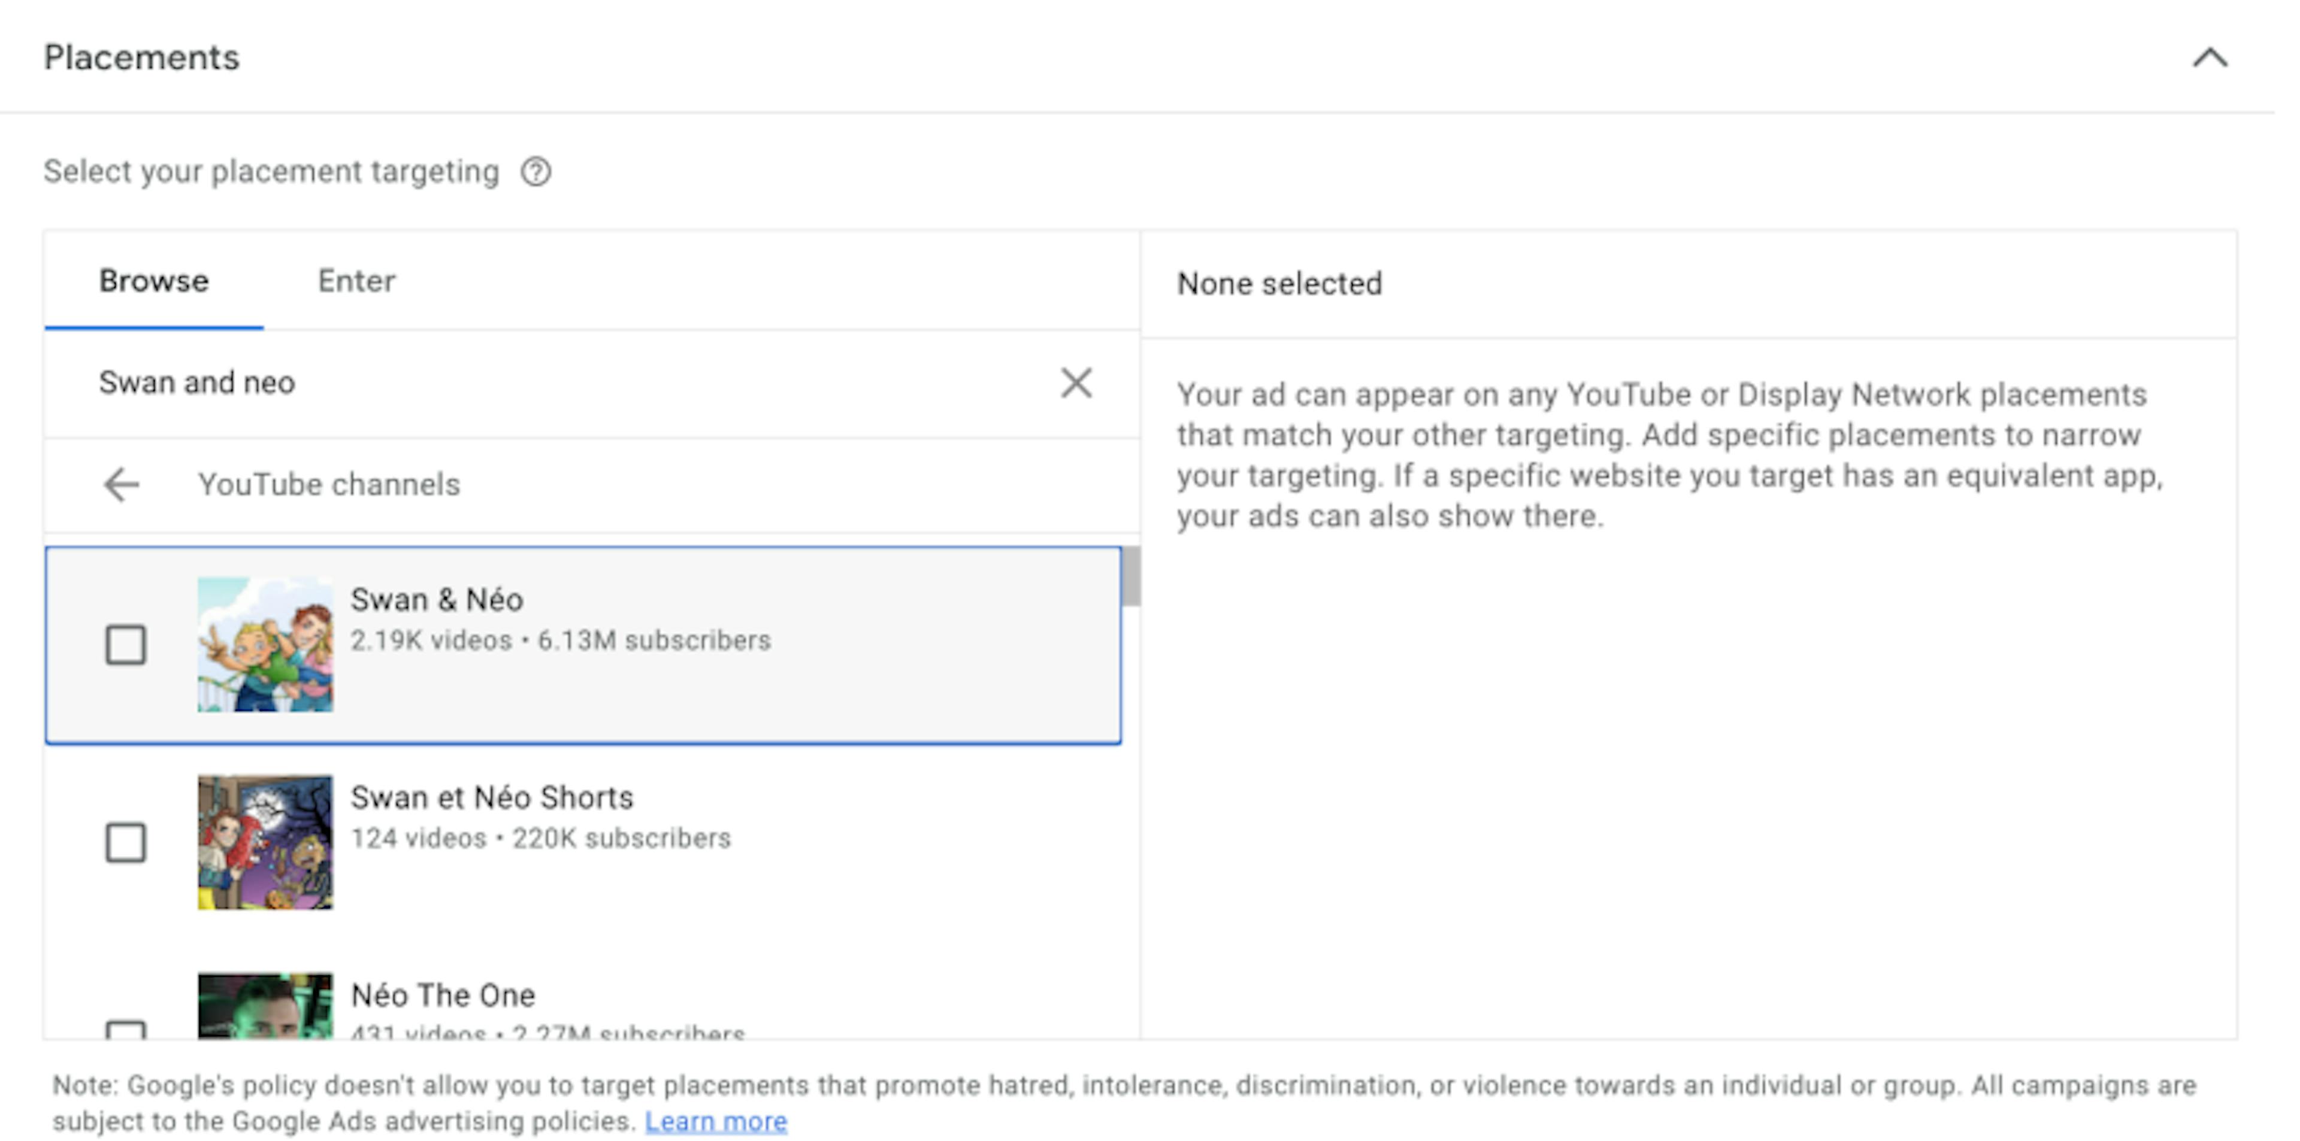2300x1141 pixels.
Task: Click the 'None selected' header
Action: tap(1279, 284)
